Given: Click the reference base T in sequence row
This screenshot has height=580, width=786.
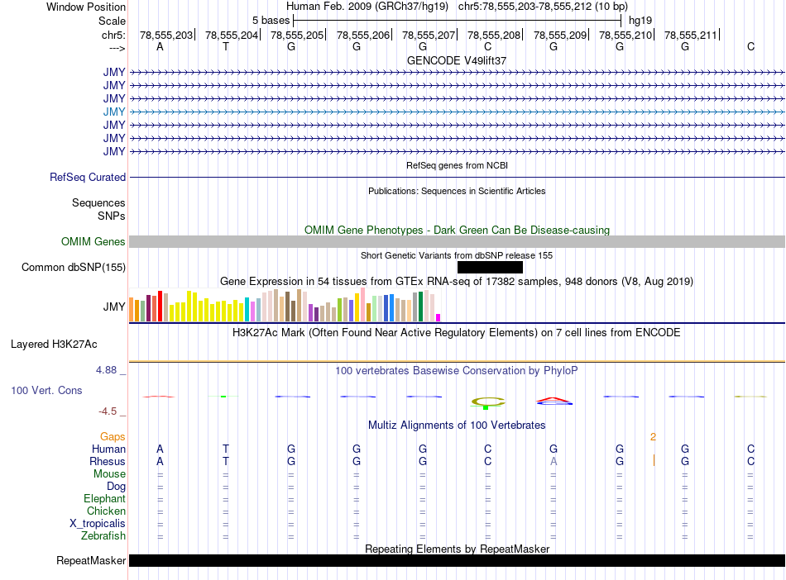Looking at the screenshot, I should coord(226,46).
